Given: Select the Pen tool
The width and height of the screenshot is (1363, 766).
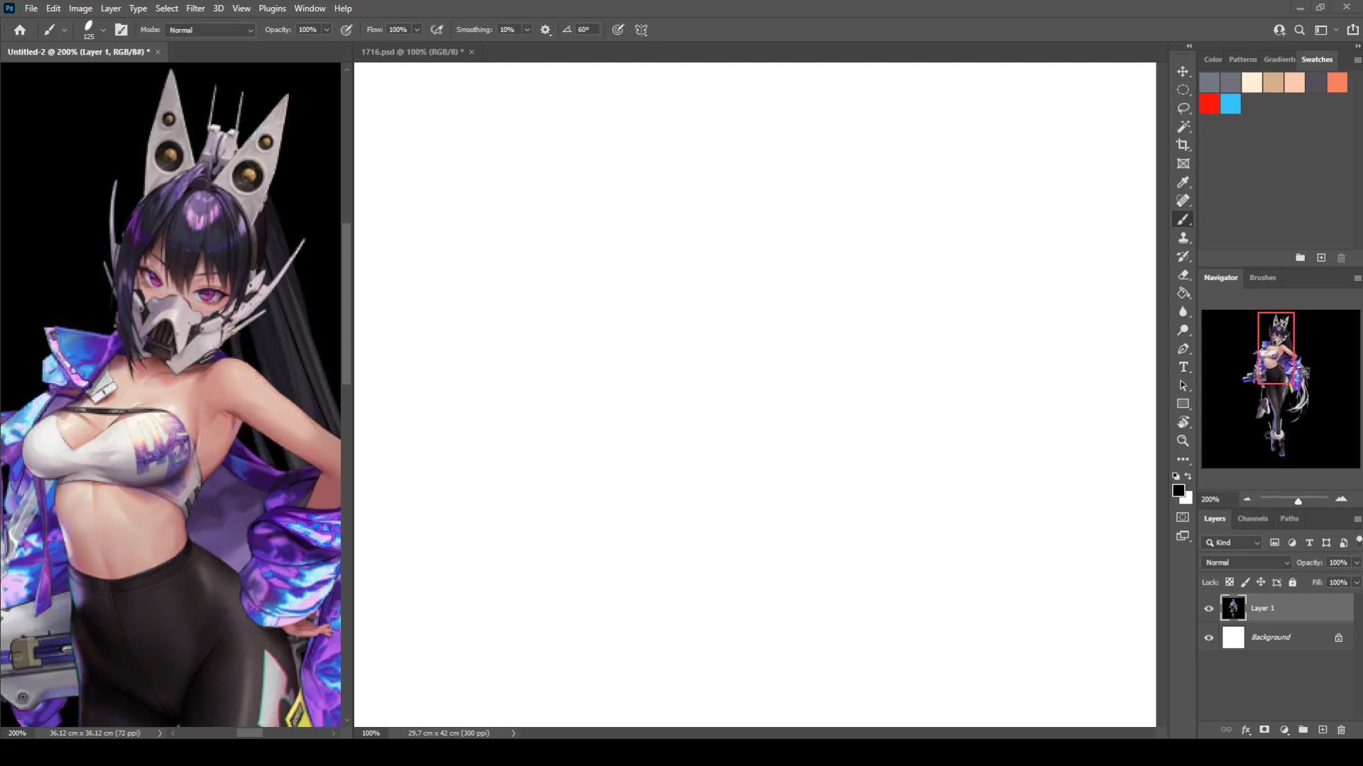Looking at the screenshot, I should click(x=1183, y=349).
